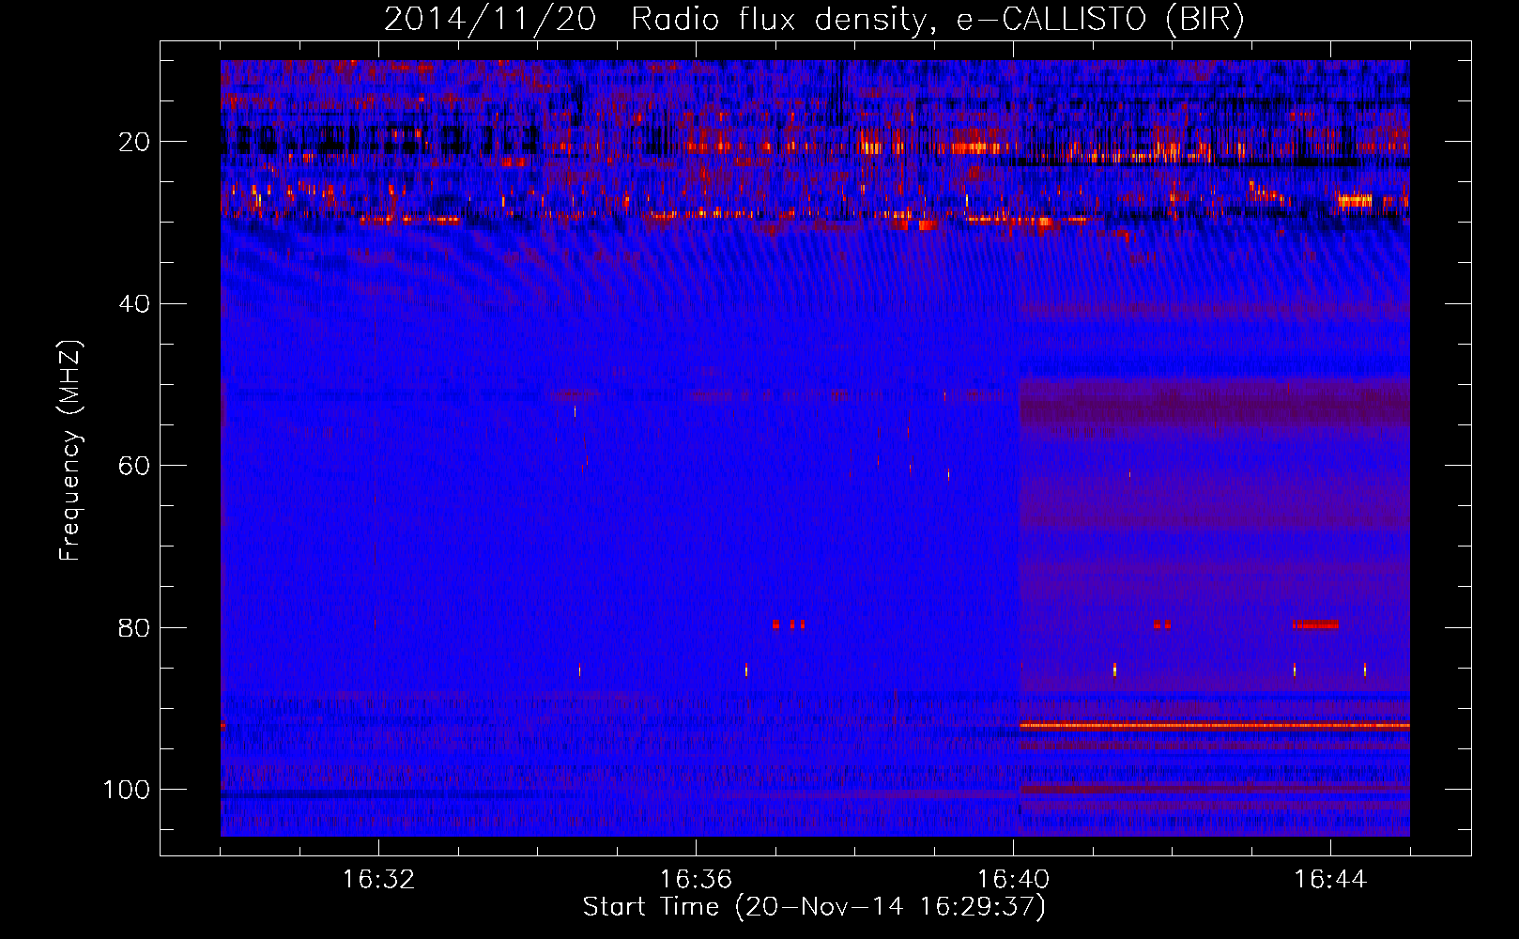Click the 40 frequency tick label

pyautogui.click(x=134, y=304)
